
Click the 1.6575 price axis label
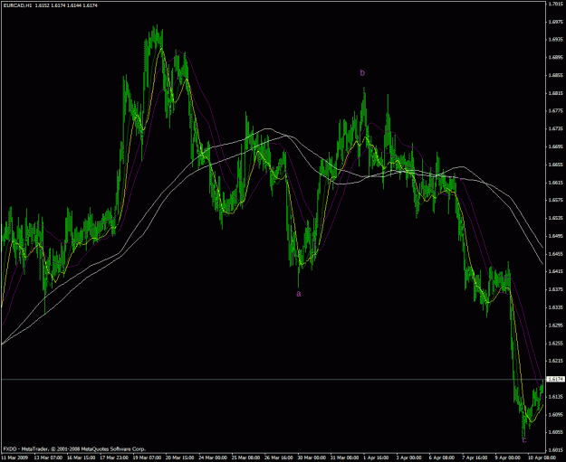[x=556, y=200]
